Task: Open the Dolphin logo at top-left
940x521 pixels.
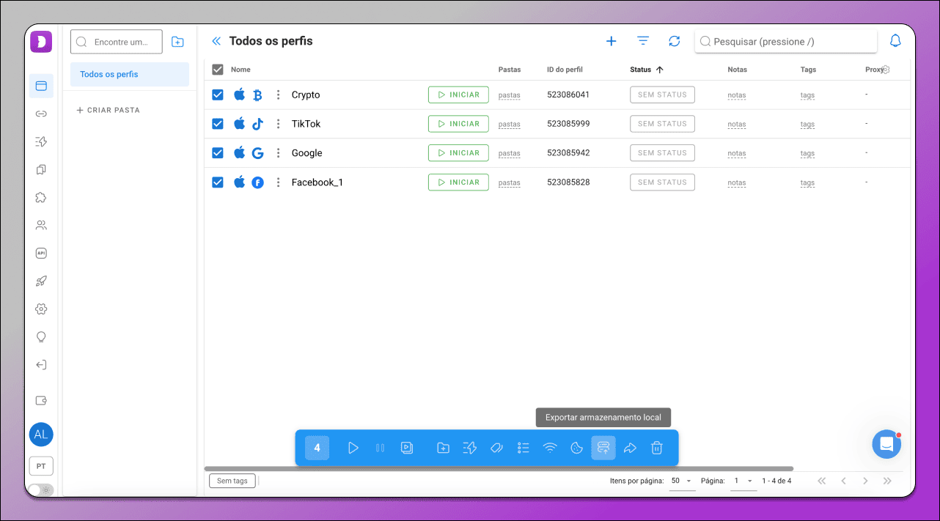Action: 41,42
